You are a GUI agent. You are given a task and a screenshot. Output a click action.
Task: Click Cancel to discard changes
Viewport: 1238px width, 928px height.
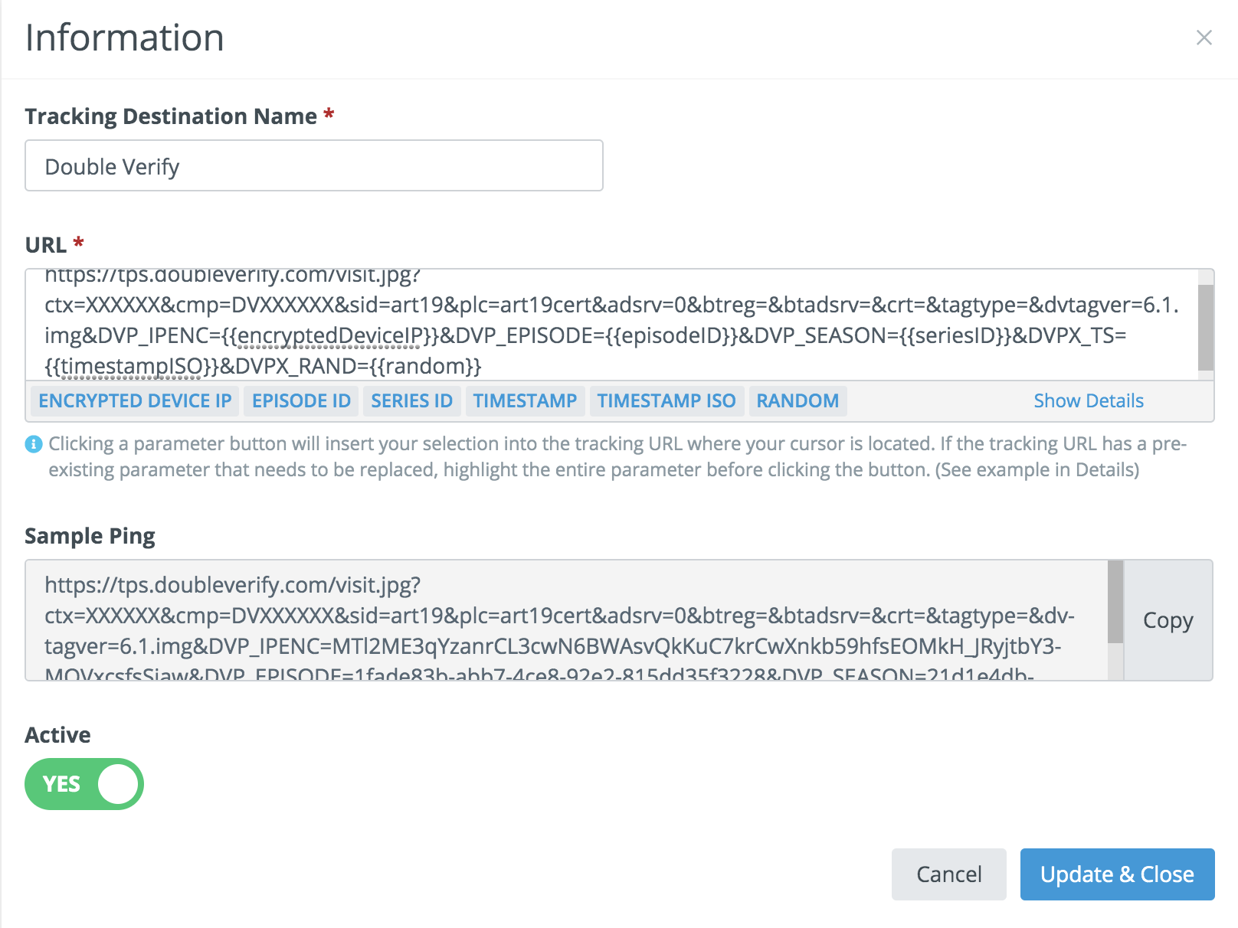click(x=948, y=874)
